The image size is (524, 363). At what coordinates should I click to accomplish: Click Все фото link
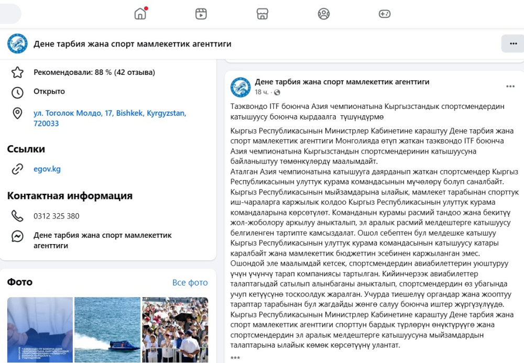[x=190, y=282]
